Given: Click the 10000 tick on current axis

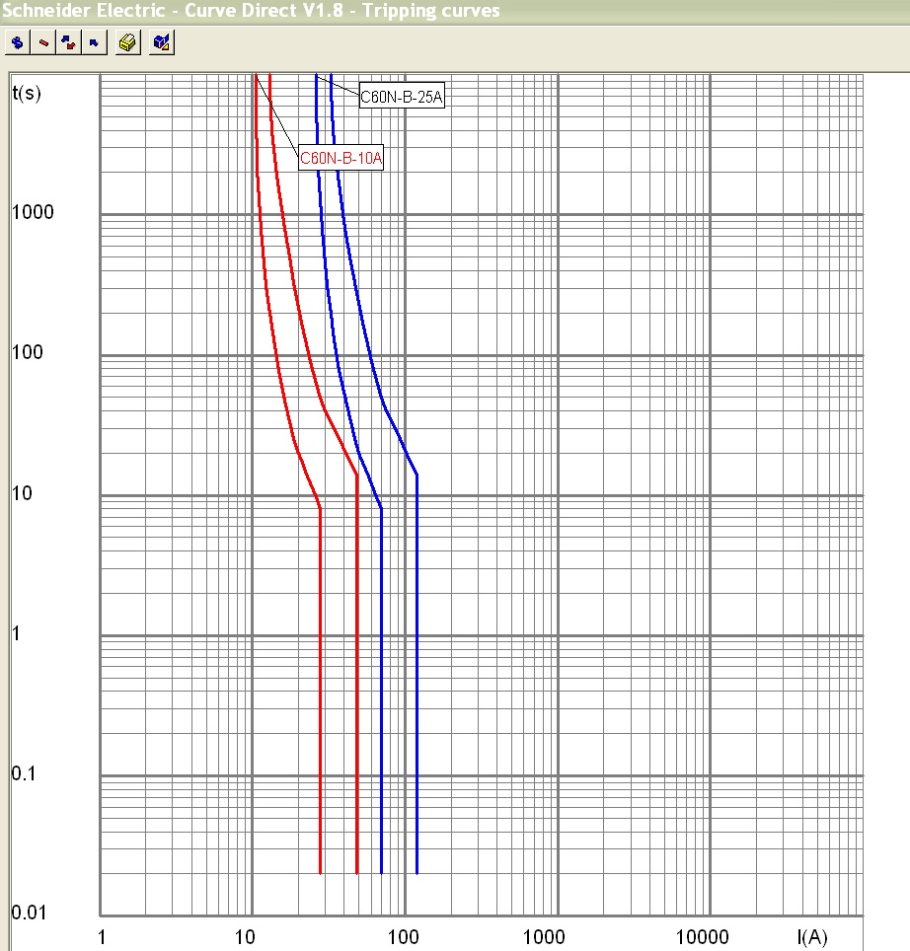Looking at the screenshot, I should pyautogui.click(x=705, y=935).
